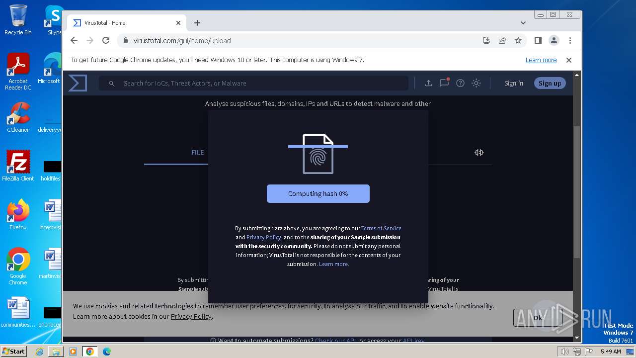Open Acrobat Reader DC desktop icon
636x358 pixels.
[18, 72]
